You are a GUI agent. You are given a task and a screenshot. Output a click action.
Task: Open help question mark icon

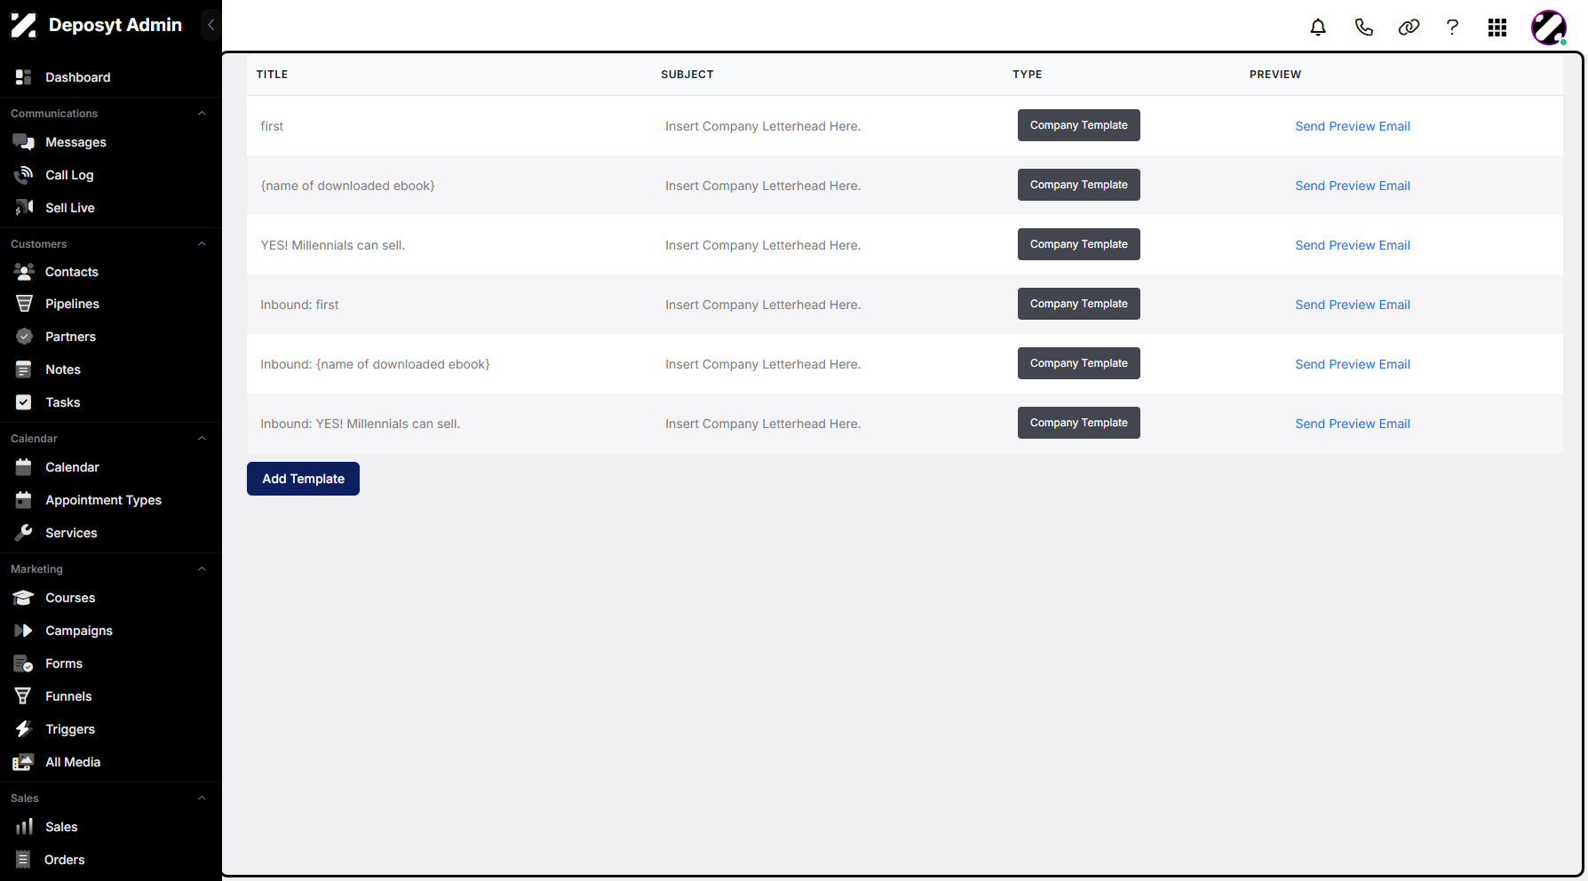(x=1452, y=28)
